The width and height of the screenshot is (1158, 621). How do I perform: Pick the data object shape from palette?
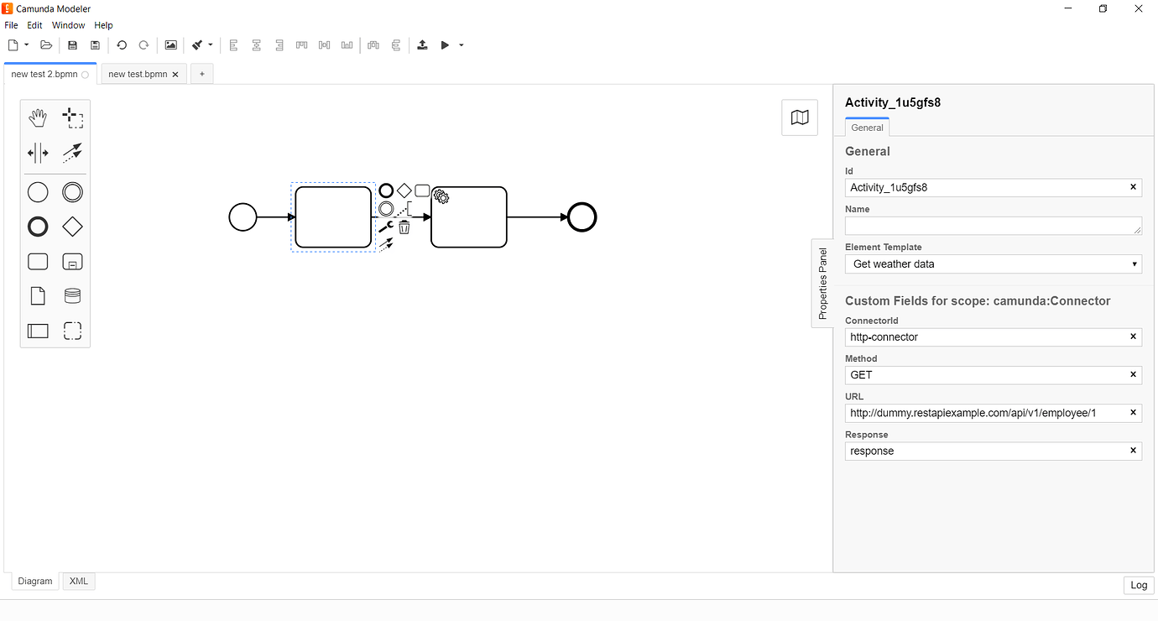tap(38, 296)
